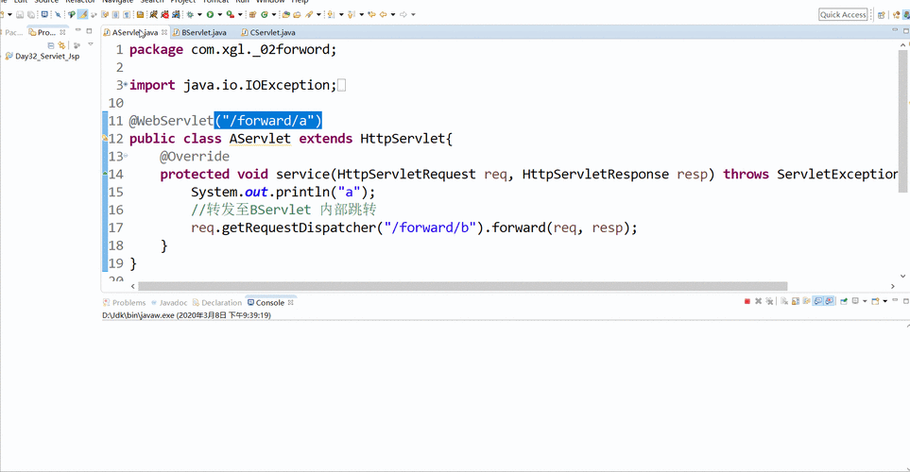Open the Forward history dropdown arrow
The image size is (910, 472).
point(413,14)
